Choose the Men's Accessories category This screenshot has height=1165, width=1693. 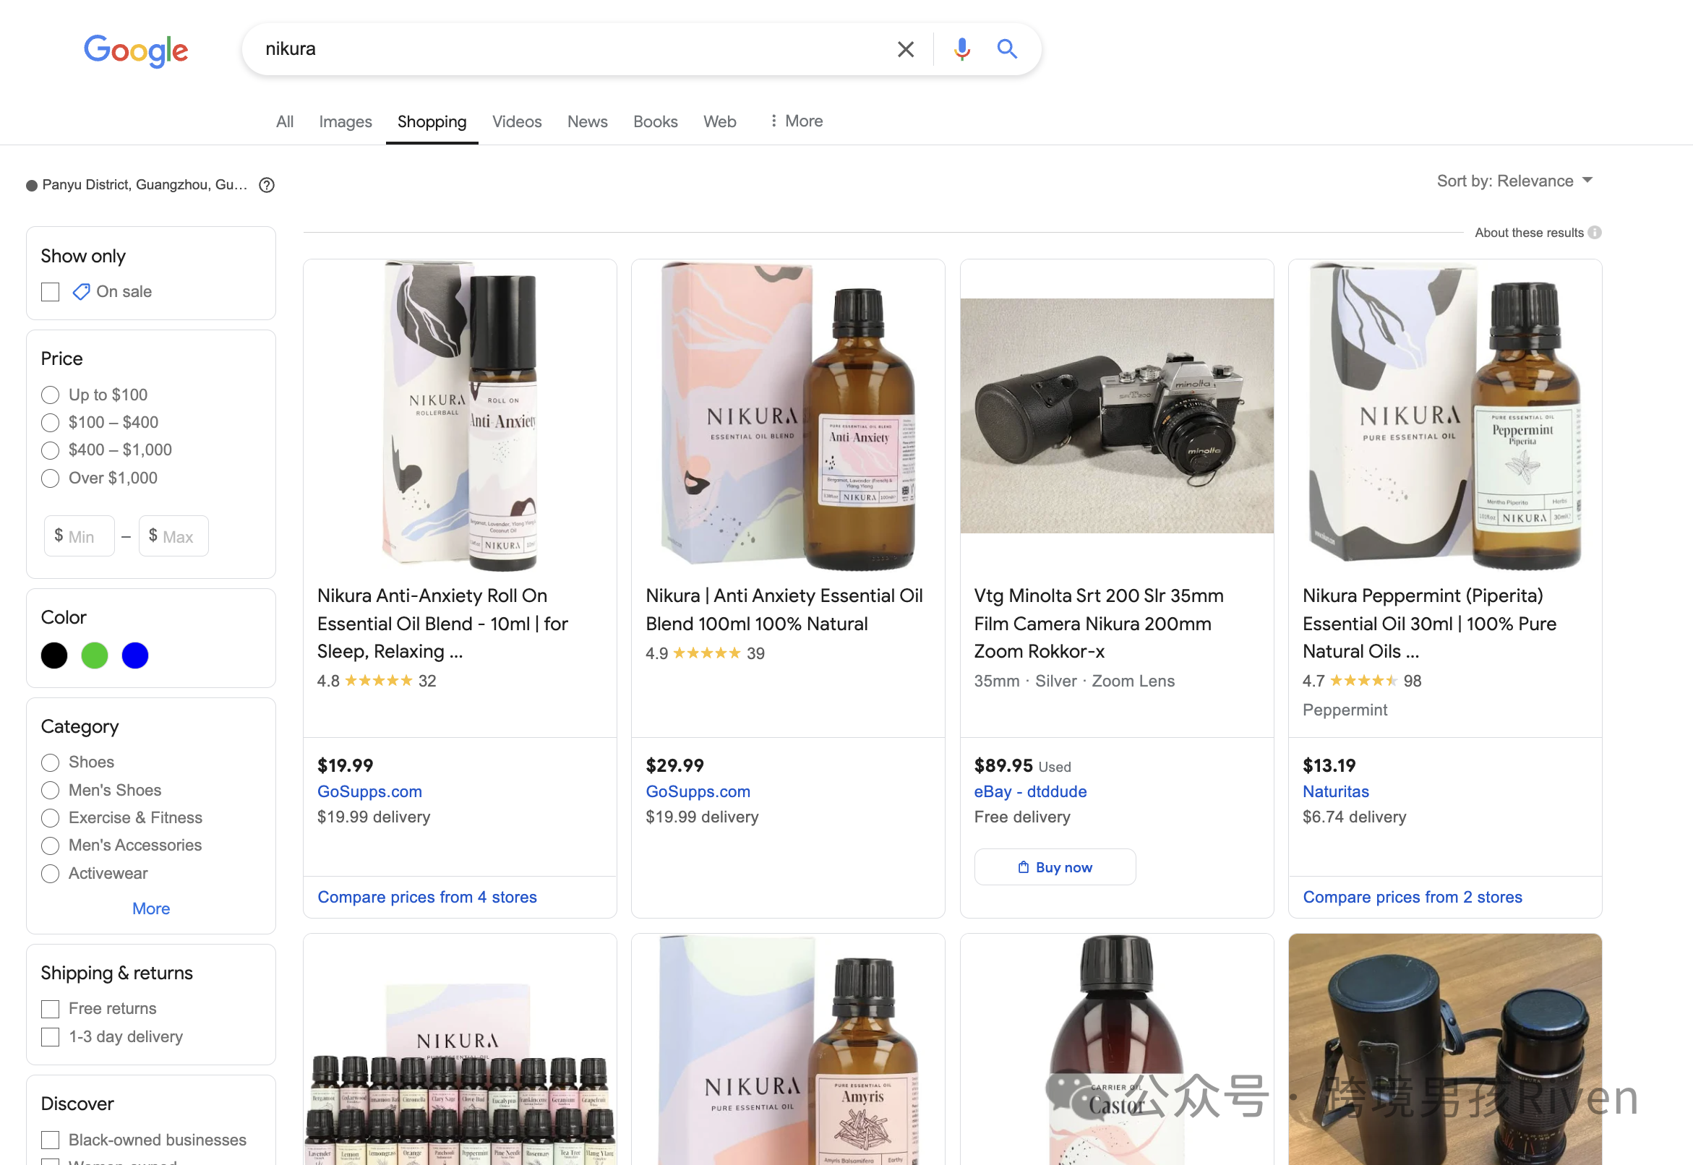point(51,846)
